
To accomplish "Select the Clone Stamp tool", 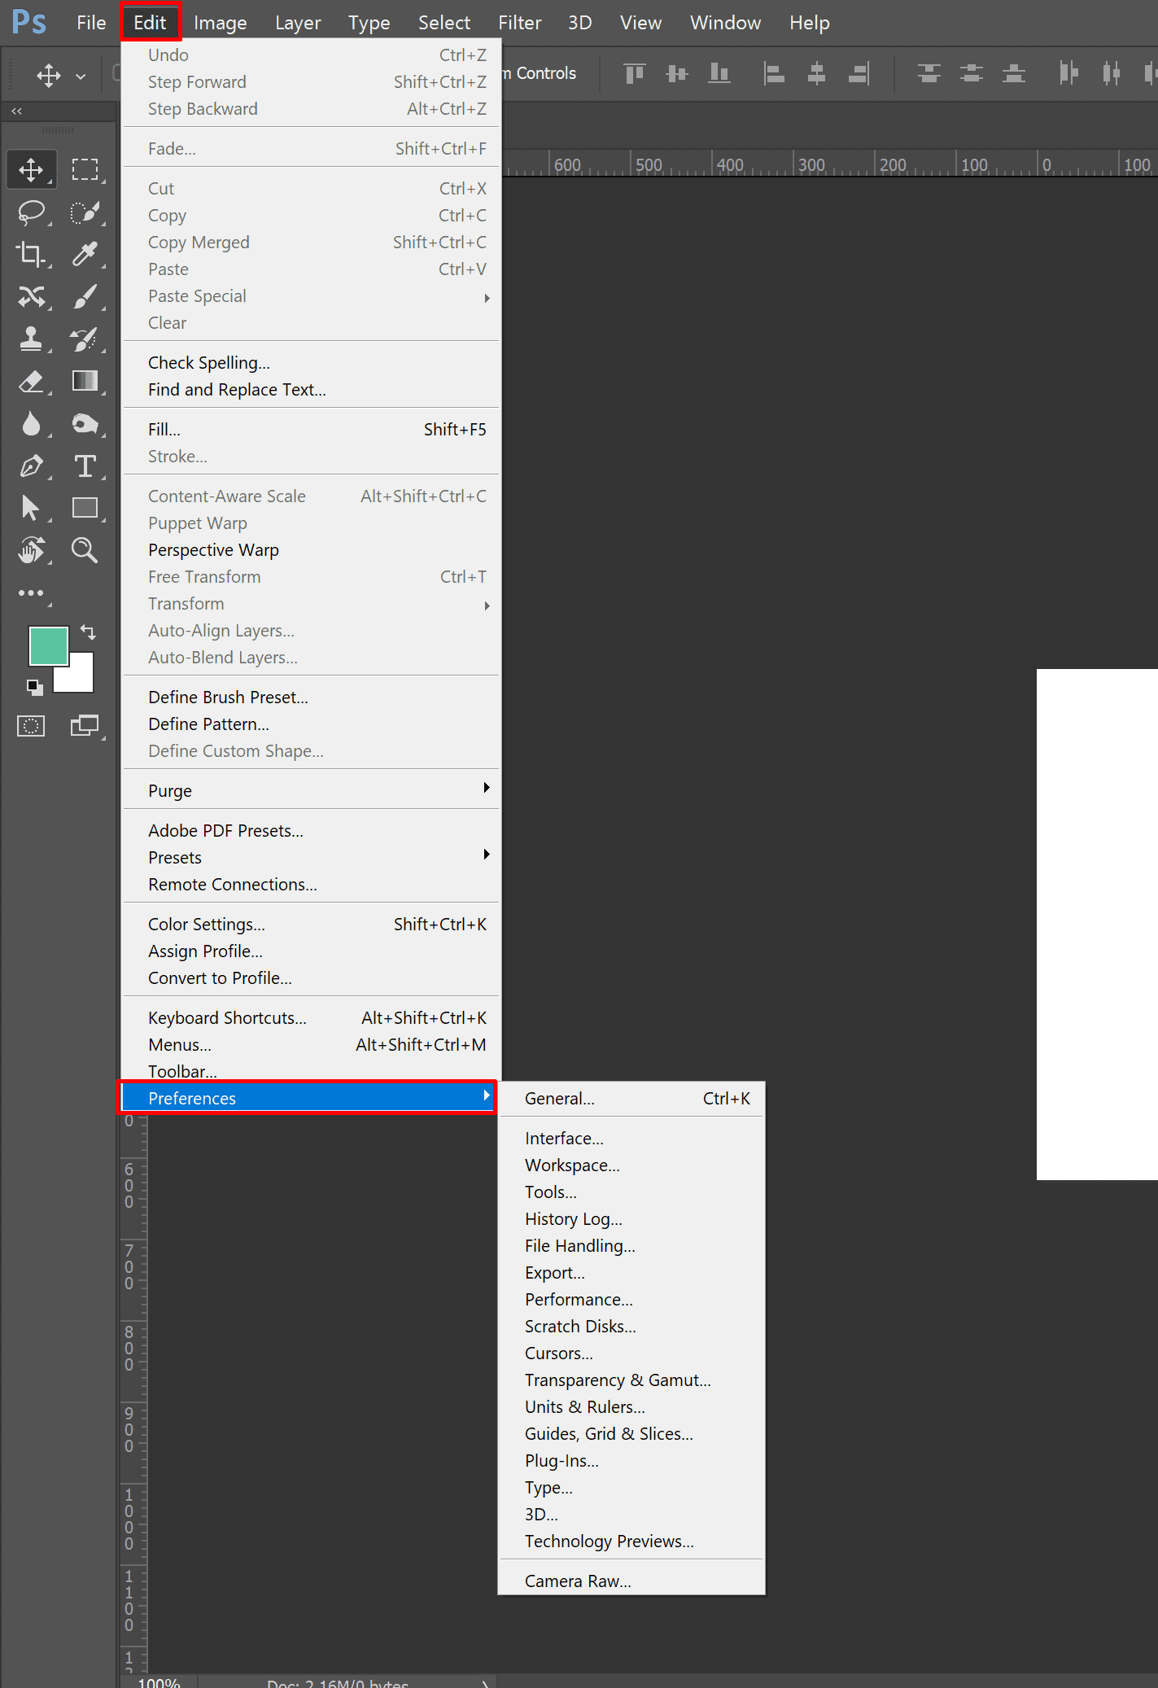I will 31,339.
